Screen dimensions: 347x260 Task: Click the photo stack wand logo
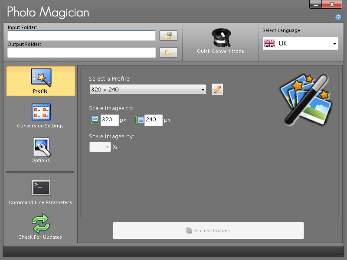pyautogui.click(x=306, y=100)
